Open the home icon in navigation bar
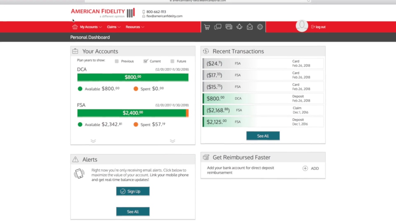Screen dimensions: 396x223 [75, 27]
